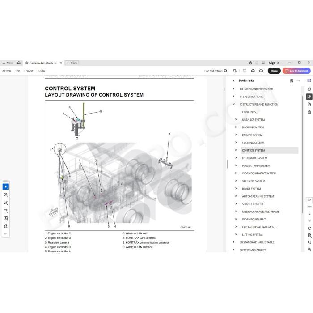Open the Help question mark icon
313x313 pixels.
(x=250, y=63)
